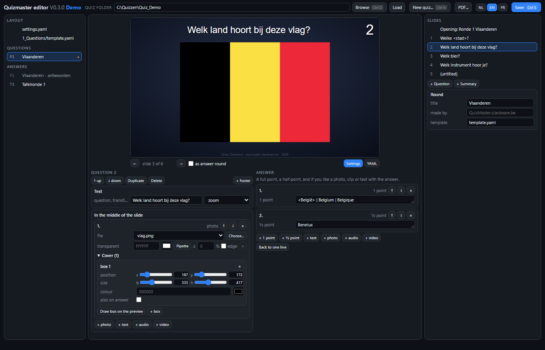Viewport: 545px width, 350px height.
Task: Move photo 1 up in the middle section
Action: pyautogui.click(x=224, y=226)
